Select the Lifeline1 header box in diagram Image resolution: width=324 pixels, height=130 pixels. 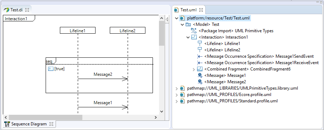tap(78, 30)
